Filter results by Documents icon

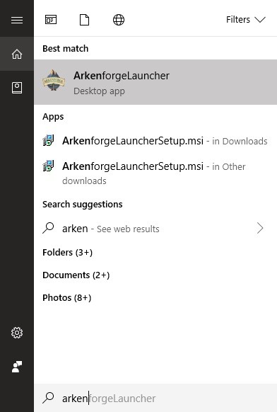pos(84,20)
